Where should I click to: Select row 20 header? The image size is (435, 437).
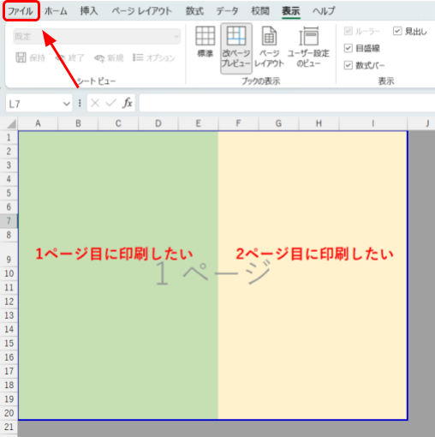click(9, 413)
